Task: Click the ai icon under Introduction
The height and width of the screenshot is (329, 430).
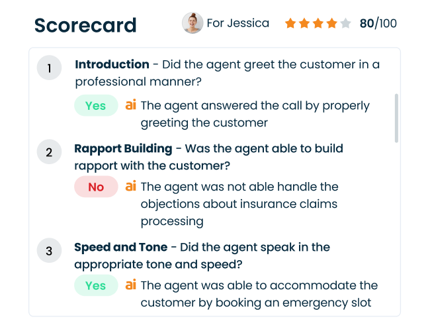Action: (131, 105)
